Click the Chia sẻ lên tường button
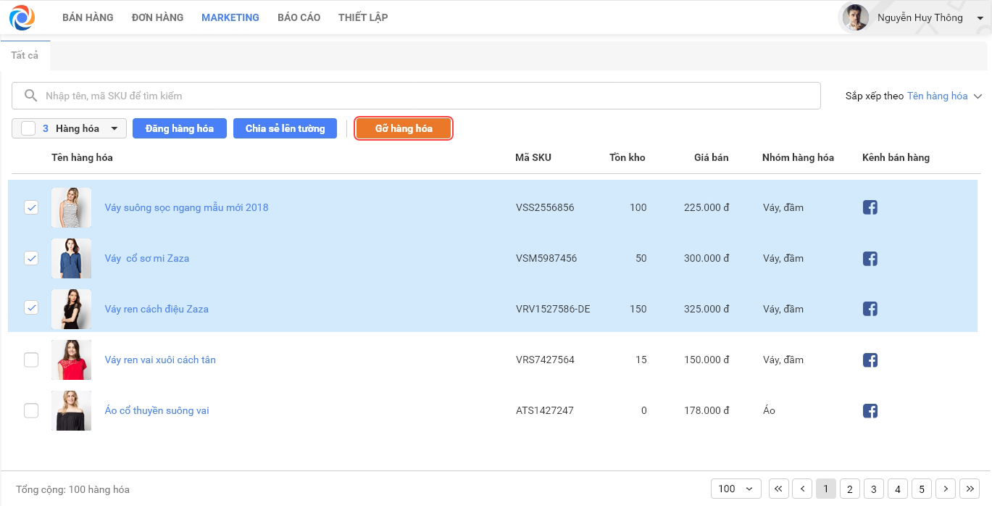Image resolution: width=992 pixels, height=506 pixels. click(x=285, y=128)
